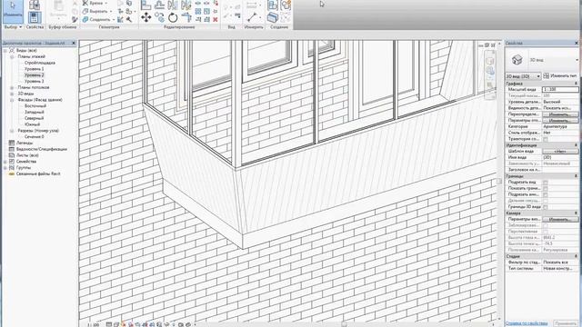Viewport: 582px width, 327px height.
Task: Click the ViewCube control in the 3D view
Action: pyautogui.click(x=490, y=61)
